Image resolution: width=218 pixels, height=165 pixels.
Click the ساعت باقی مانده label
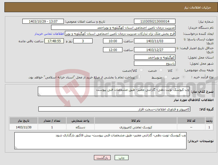(x=31, y=41)
